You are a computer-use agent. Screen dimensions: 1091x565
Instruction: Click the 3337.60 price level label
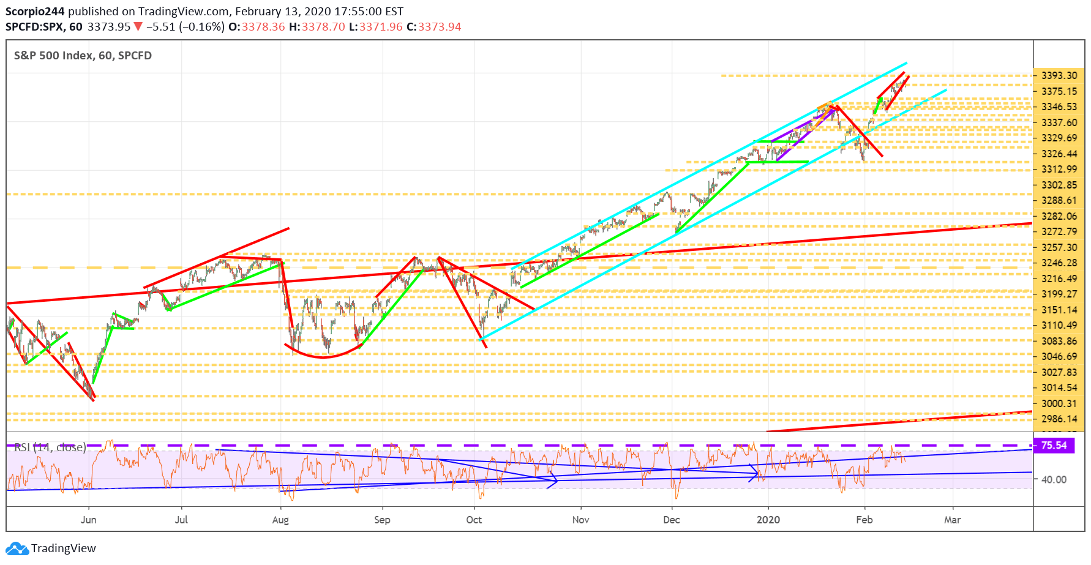coord(1059,123)
